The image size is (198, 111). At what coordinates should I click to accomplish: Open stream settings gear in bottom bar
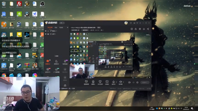point(137,82)
